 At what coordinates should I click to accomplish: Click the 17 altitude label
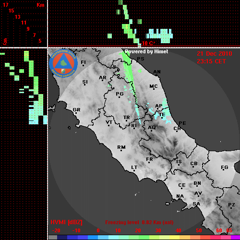pos(6,5)
